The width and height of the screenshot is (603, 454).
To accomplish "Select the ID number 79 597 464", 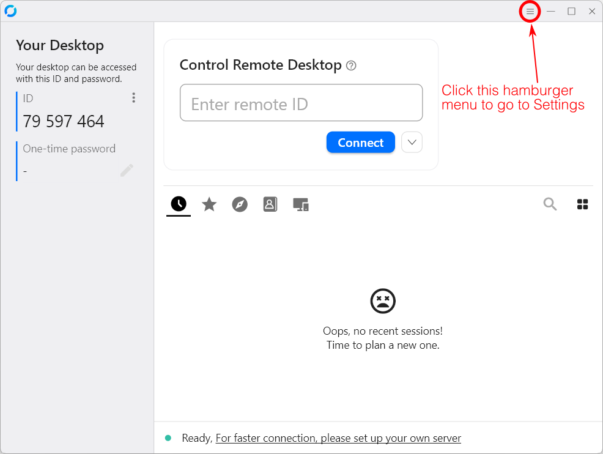I will pyautogui.click(x=63, y=121).
